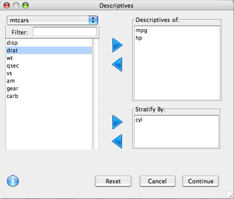Click into the Filter text field
Image resolution: width=234 pixels, height=199 pixels.
[65, 32]
